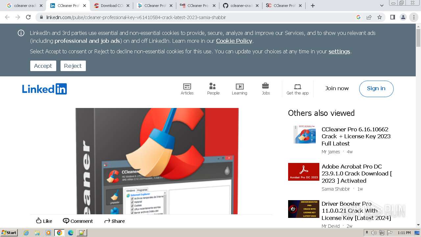This screenshot has width=421, height=237.
Task: Click Join now
Action: coord(337,88)
